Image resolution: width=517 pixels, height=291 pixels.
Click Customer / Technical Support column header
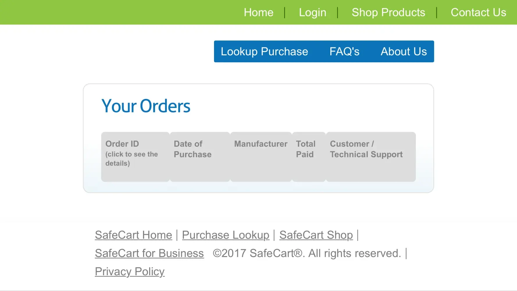click(x=366, y=149)
